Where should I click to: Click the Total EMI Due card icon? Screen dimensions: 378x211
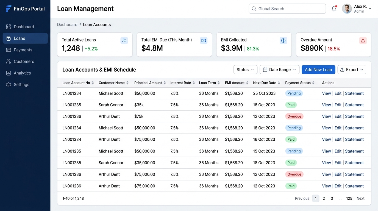coord(204,41)
